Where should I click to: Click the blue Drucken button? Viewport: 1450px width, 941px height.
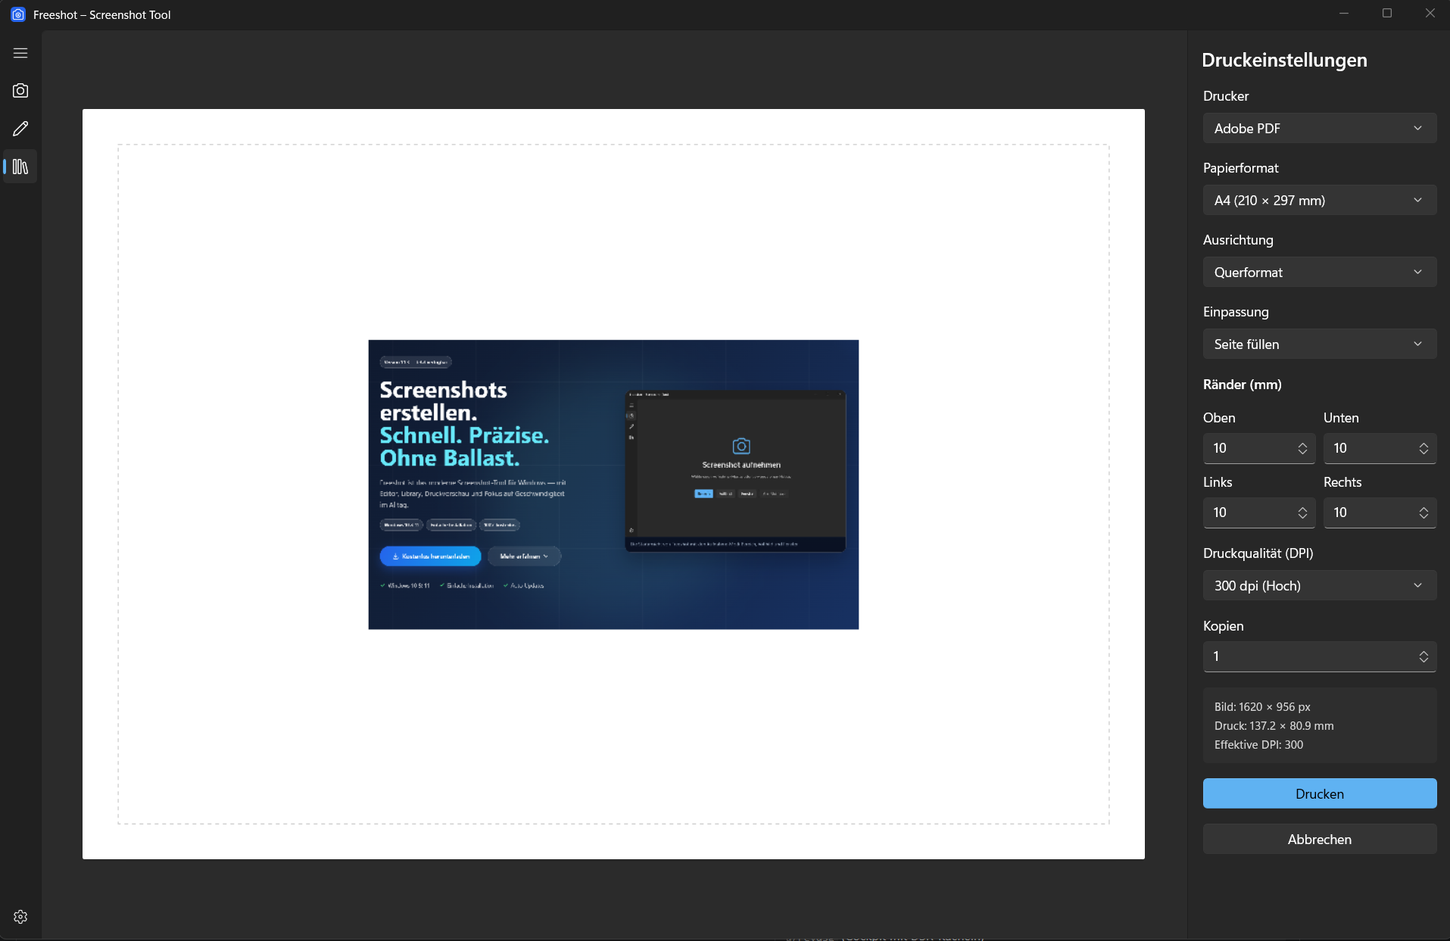[1319, 793]
